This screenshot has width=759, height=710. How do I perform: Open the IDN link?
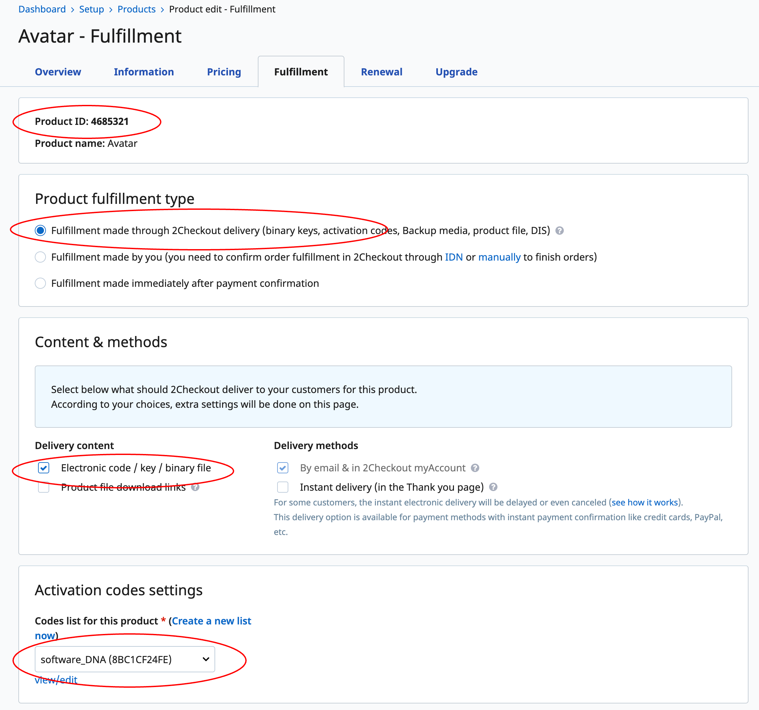point(454,257)
